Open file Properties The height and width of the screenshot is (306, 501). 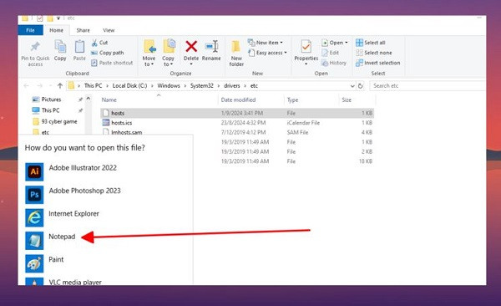click(x=306, y=52)
